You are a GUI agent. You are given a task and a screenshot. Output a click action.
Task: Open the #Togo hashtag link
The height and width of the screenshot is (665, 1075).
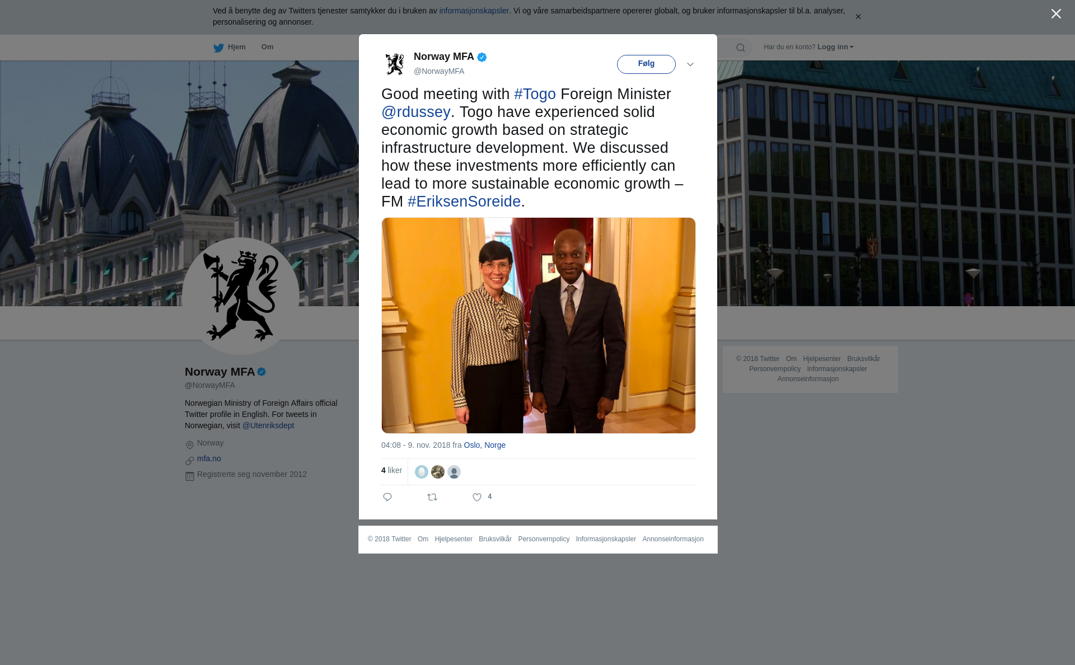[x=535, y=94]
